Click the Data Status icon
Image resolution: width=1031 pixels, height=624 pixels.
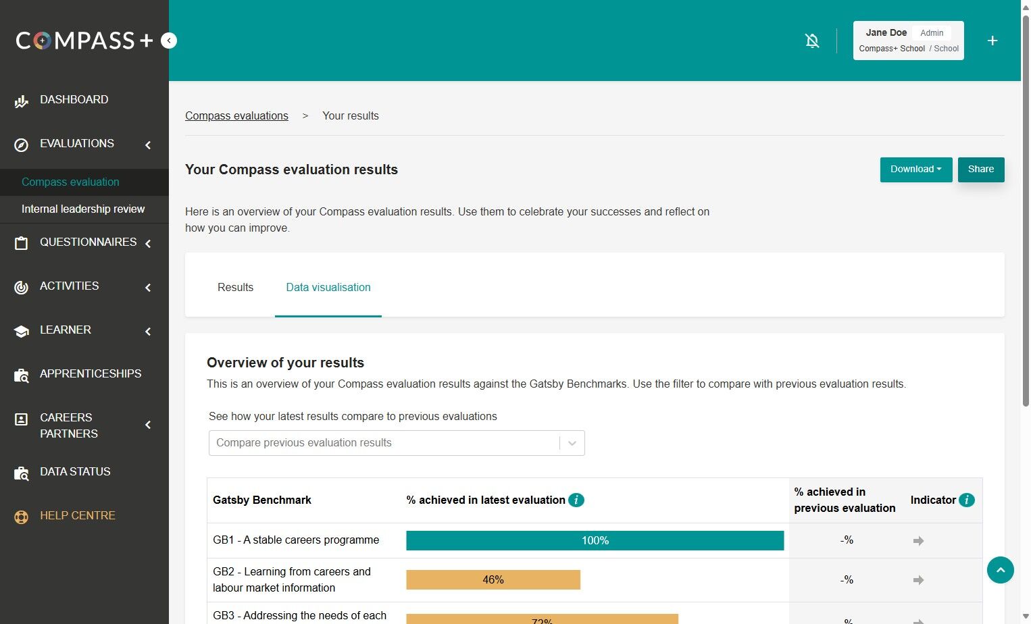pyautogui.click(x=22, y=473)
